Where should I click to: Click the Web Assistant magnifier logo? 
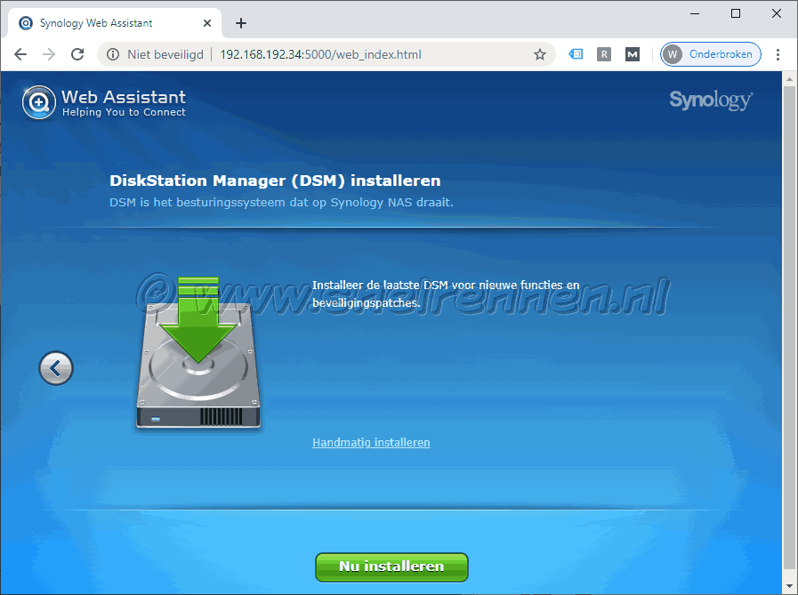tap(38, 102)
